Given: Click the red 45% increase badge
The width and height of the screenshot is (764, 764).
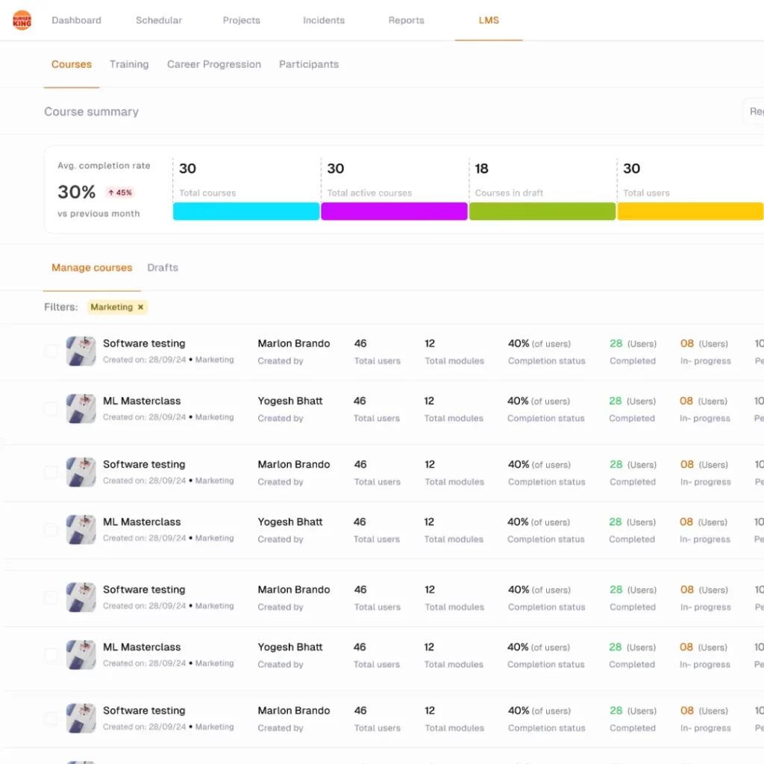Looking at the screenshot, I should [x=119, y=192].
